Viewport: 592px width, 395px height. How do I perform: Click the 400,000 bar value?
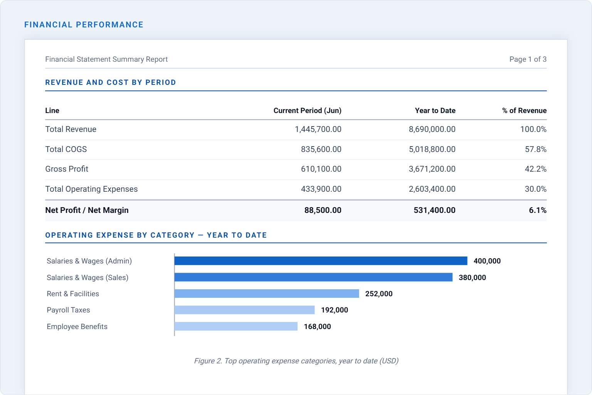click(x=487, y=261)
